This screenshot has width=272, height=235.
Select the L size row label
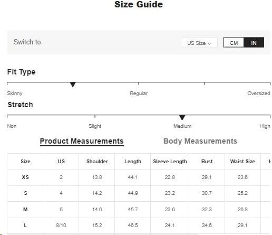pos(25,225)
